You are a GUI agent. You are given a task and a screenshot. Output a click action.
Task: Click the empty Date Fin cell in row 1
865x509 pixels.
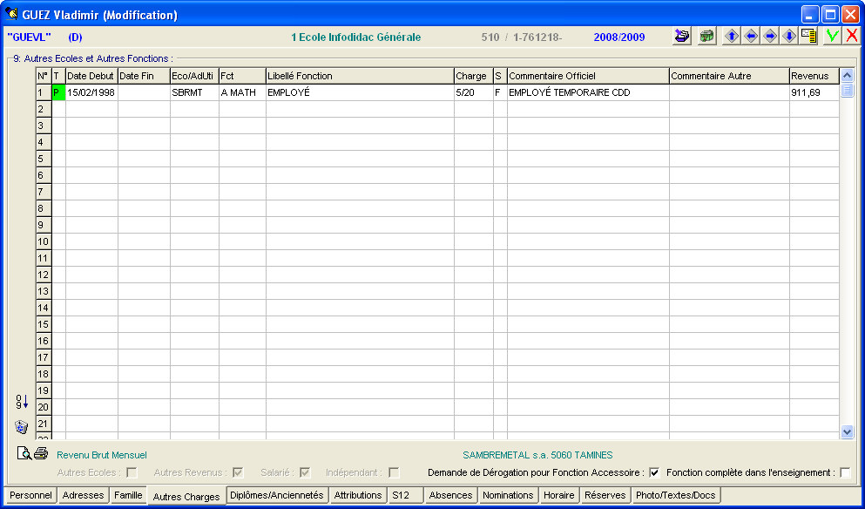(x=144, y=92)
